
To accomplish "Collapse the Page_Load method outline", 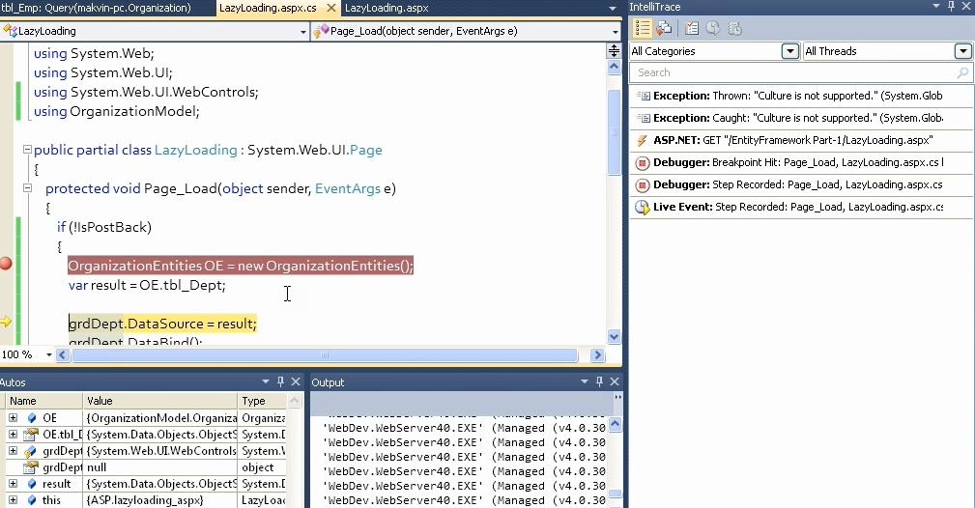I will [26, 189].
